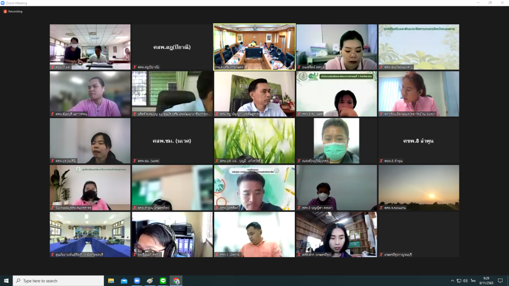509x286 pixels.
Task: Open the LINE app from the taskbar
Action: [163, 281]
